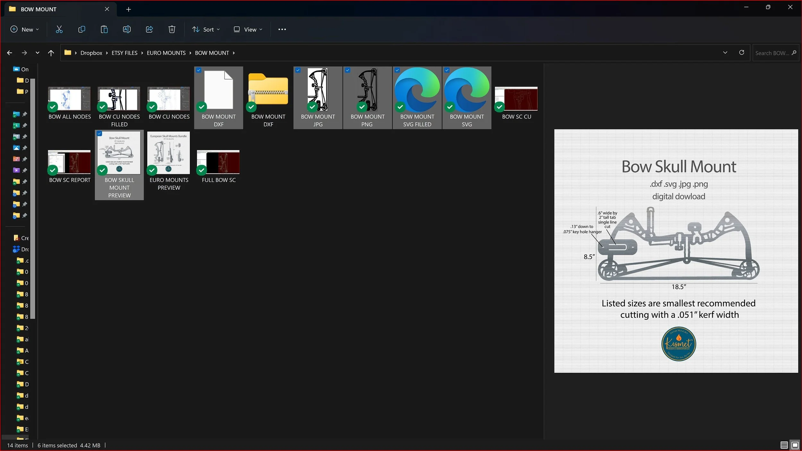Viewport: 802px width, 451px height.
Task: Go up one folder level arrow
Action: tap(51, 53)
